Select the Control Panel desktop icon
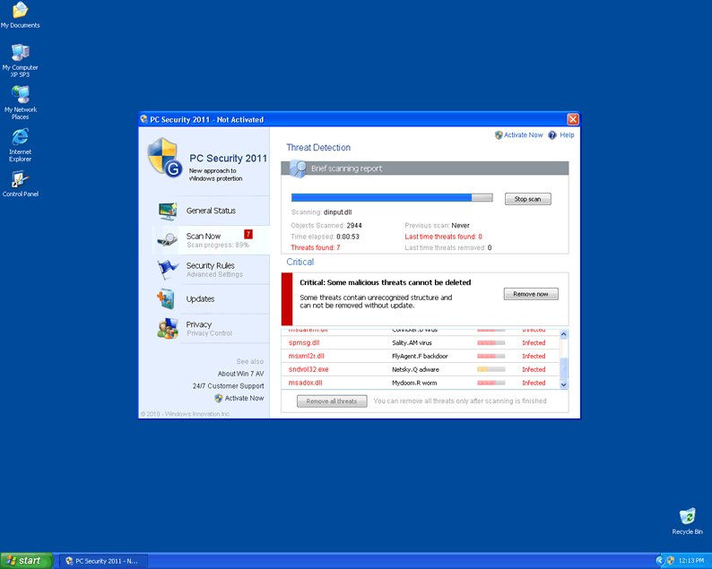The width and height of the screenshot is (712, 569). [x=20, y=179]
